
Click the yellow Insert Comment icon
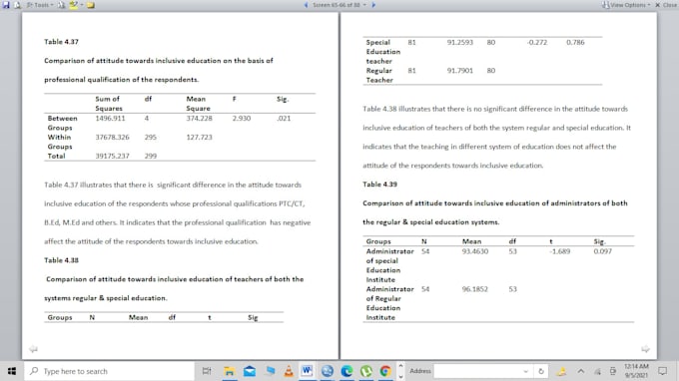tap(91, 5)
